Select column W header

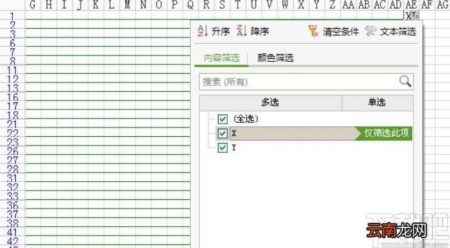(285, 5)
